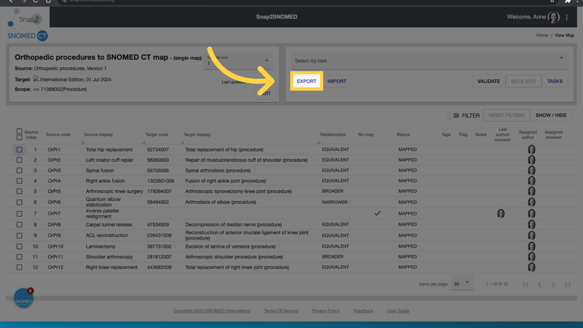583x328 pixels.
Task: Go to the next page of results
Action: point(553,285)
